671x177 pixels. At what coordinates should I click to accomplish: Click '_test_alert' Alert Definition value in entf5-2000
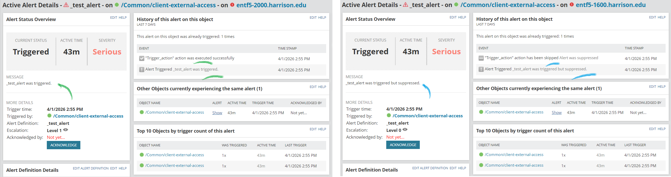pyautogui.click(x=58, y=123)
